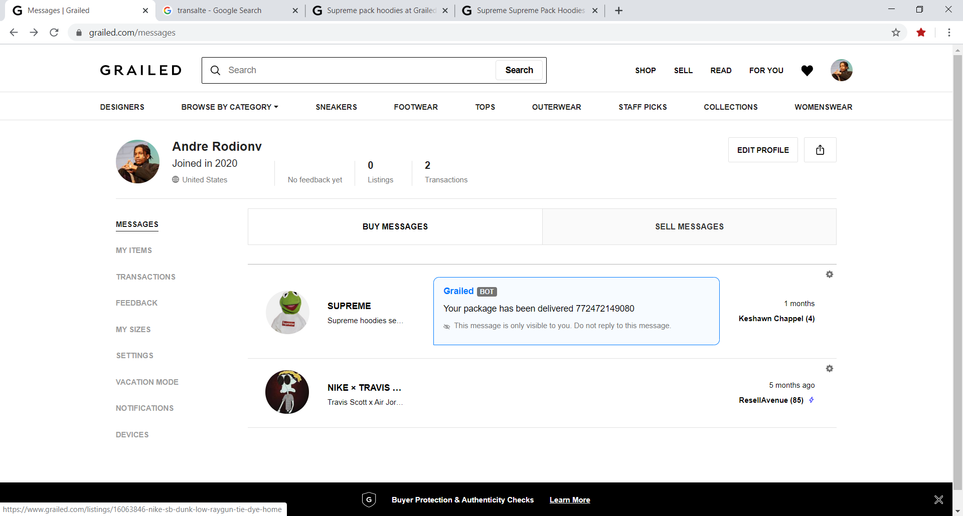This screenshot has height=516, width=963.
Task: Open the Grailed BOT delivery message
Action: [576, 311]
